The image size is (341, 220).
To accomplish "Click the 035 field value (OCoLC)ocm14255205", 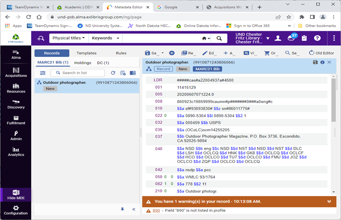I will (207, 130).
